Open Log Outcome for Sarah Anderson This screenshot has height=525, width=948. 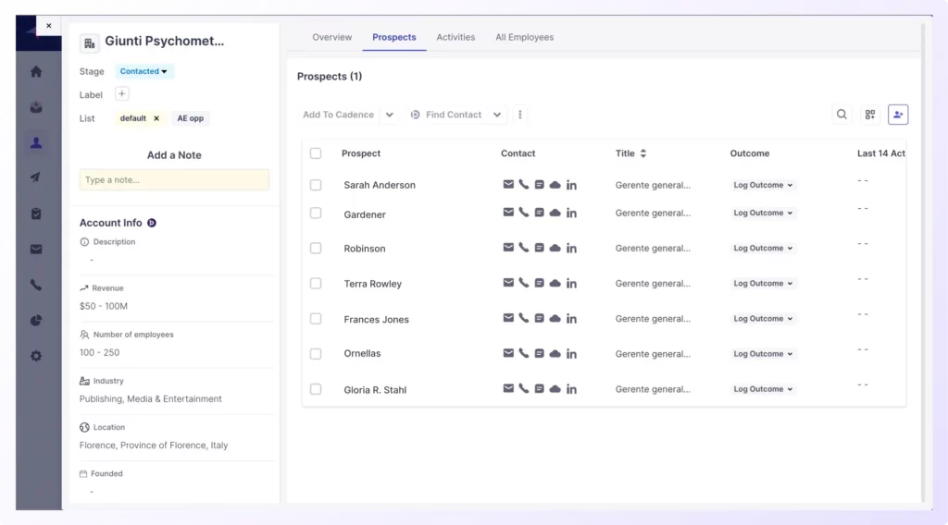point(763,185)
